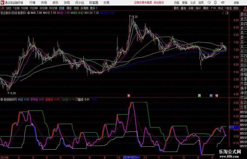Open the 行情 menu

[x=32, y=3]
